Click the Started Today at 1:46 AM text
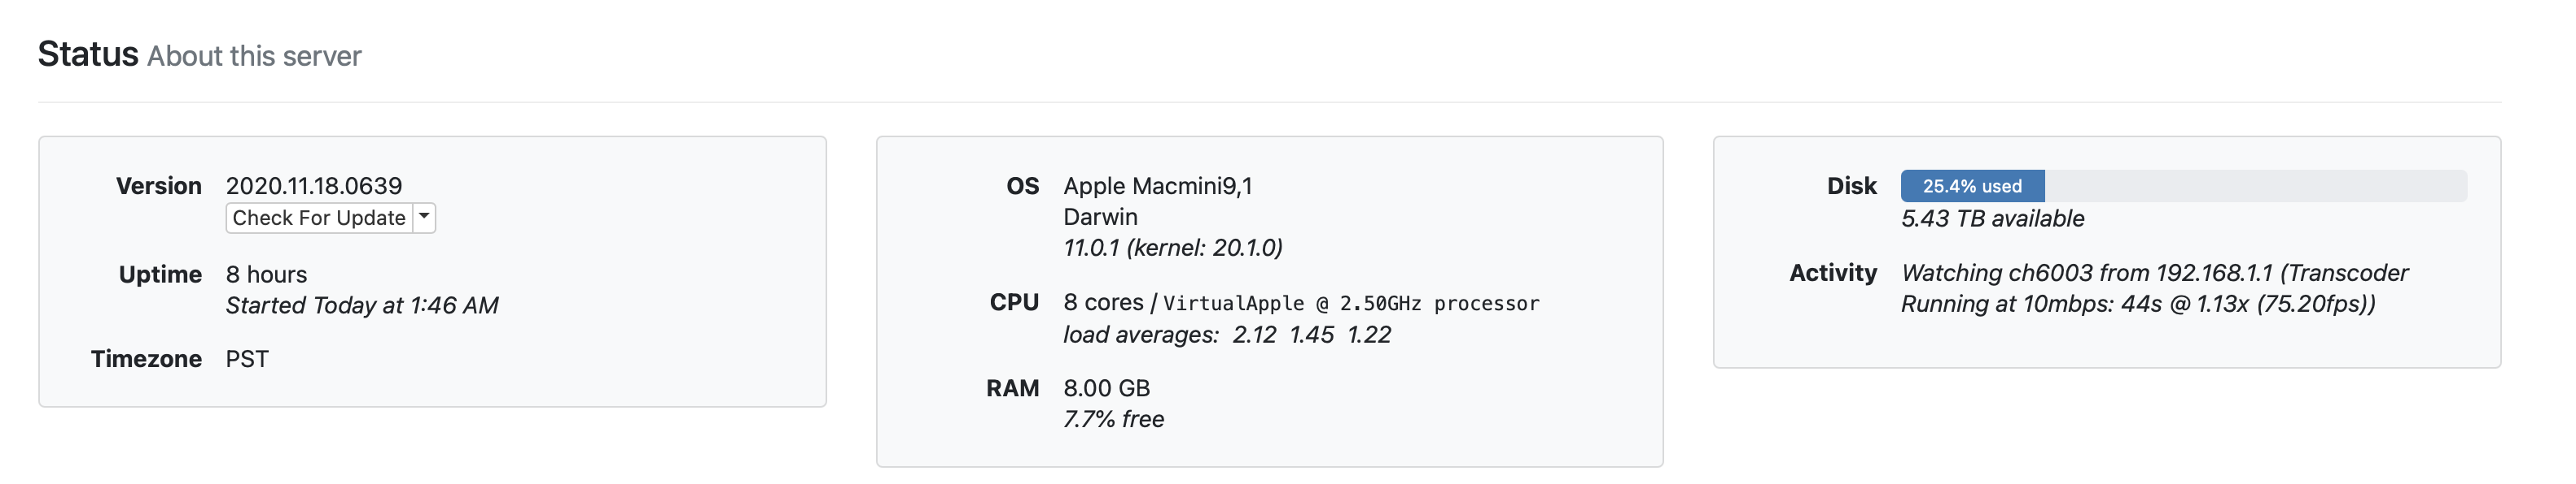The image size is (2576, 484). coord(361,305)
